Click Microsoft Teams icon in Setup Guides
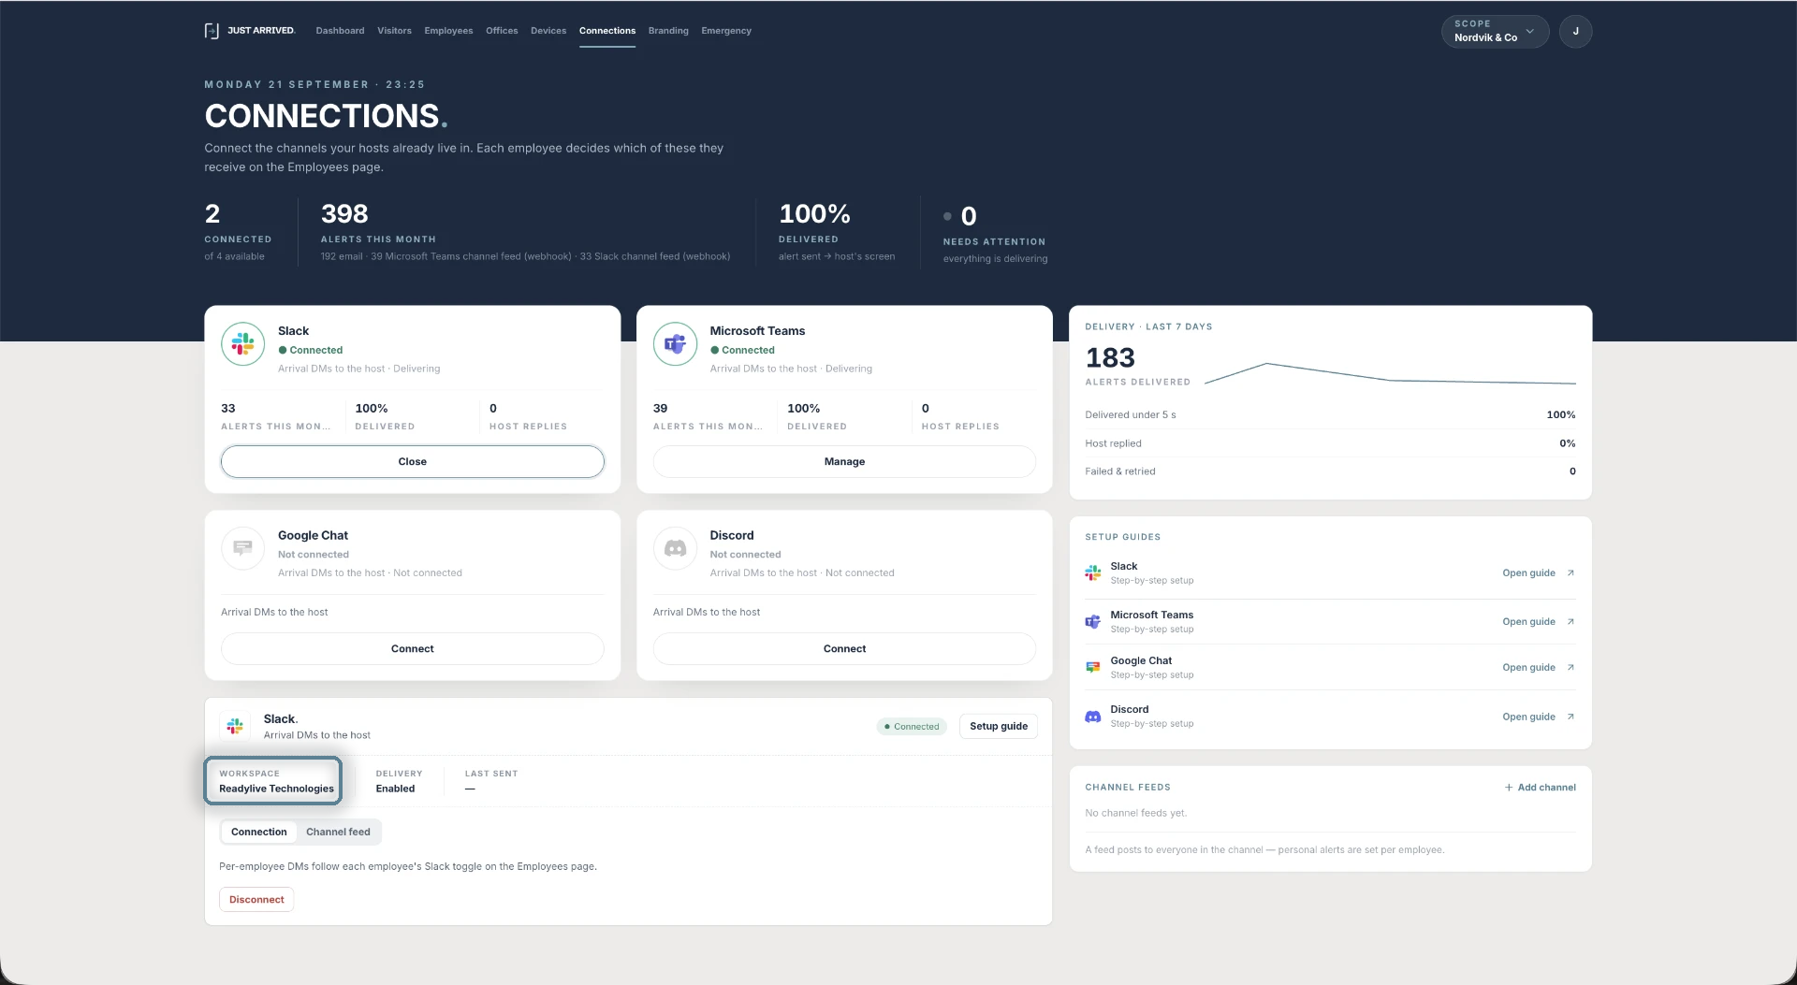The image size is (1797, 985). (x=1092, y=621)
